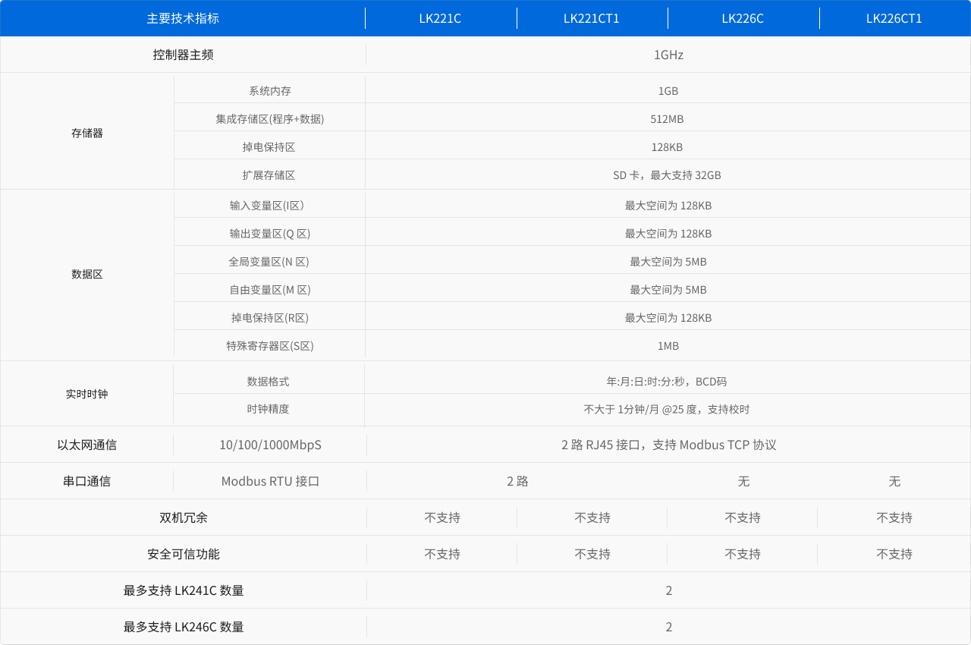Click the '自由变量区(M 区)' label
Screen dimensions: 971x645
[x=270, y=290]
